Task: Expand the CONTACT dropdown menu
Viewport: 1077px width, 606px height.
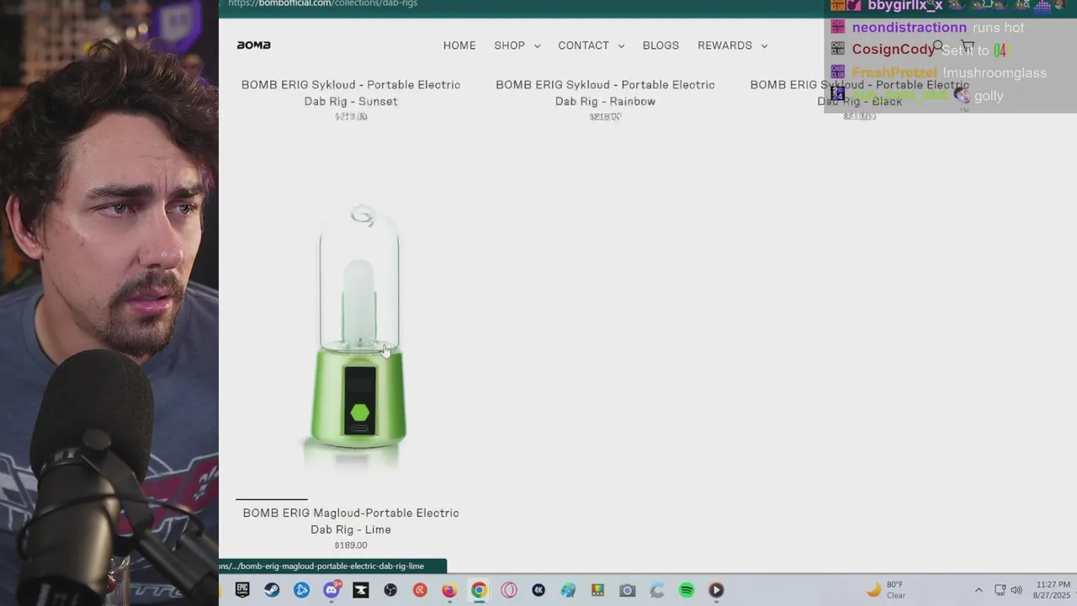Action: (x=591, y=45)
